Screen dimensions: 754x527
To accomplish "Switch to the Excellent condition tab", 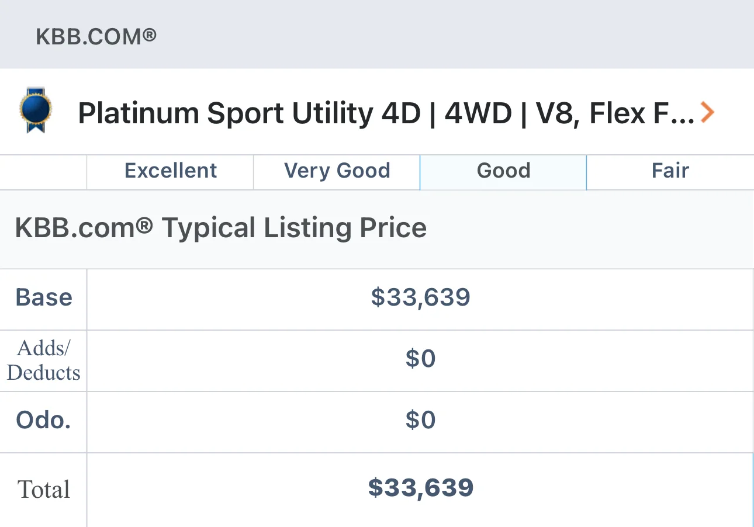I will coord(170,171).
